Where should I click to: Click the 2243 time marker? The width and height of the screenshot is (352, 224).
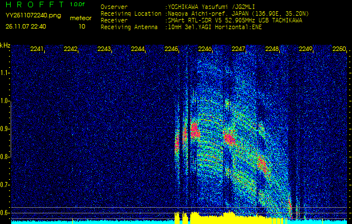click(104, 49)
